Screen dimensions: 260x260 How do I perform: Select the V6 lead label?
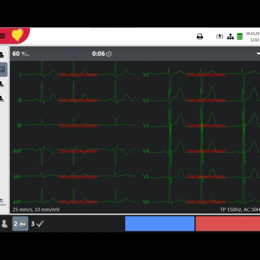pyautogui.click(x=146, y=202)
